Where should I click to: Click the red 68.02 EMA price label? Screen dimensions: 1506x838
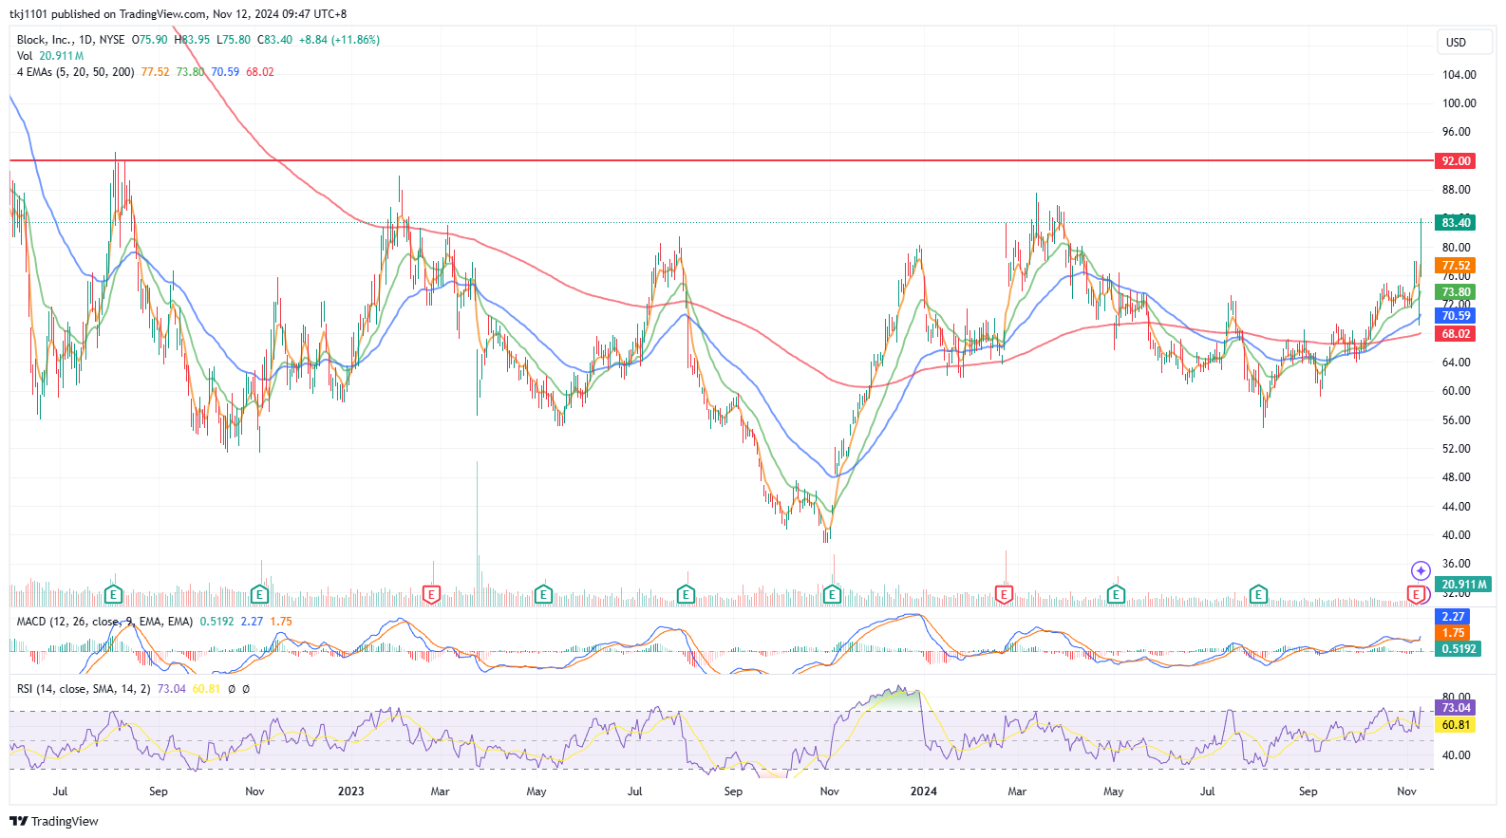point(1456,334)
